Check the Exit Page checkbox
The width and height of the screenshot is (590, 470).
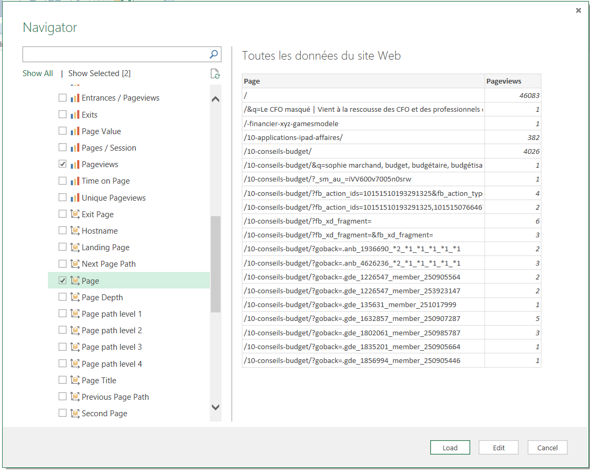(x=62, y=214)
